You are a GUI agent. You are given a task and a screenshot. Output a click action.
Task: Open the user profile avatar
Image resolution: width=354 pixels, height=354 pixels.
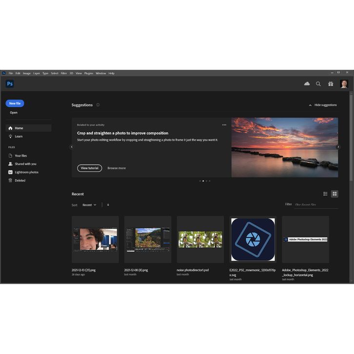click(x=344, y=84)
